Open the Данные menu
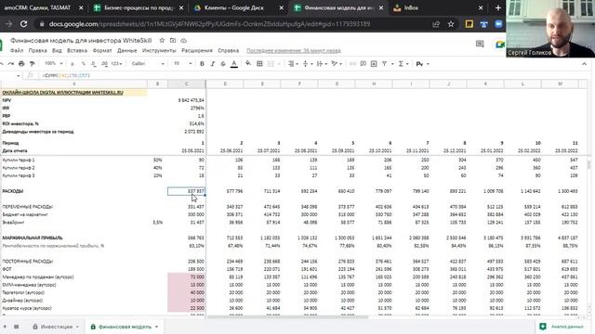 pyautogui.click(x=126, y=50)
